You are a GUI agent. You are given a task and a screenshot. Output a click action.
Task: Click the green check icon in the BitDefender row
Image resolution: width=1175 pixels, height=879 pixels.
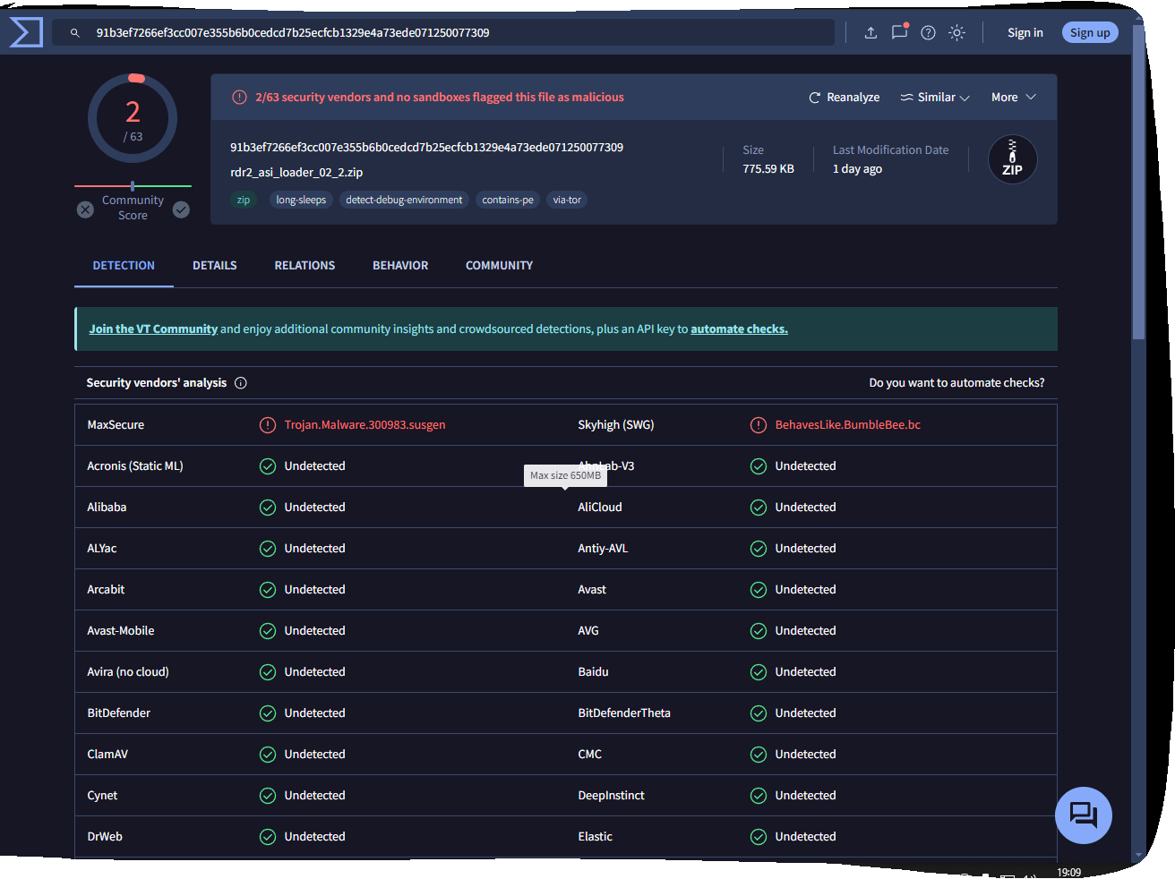point(268,713)
